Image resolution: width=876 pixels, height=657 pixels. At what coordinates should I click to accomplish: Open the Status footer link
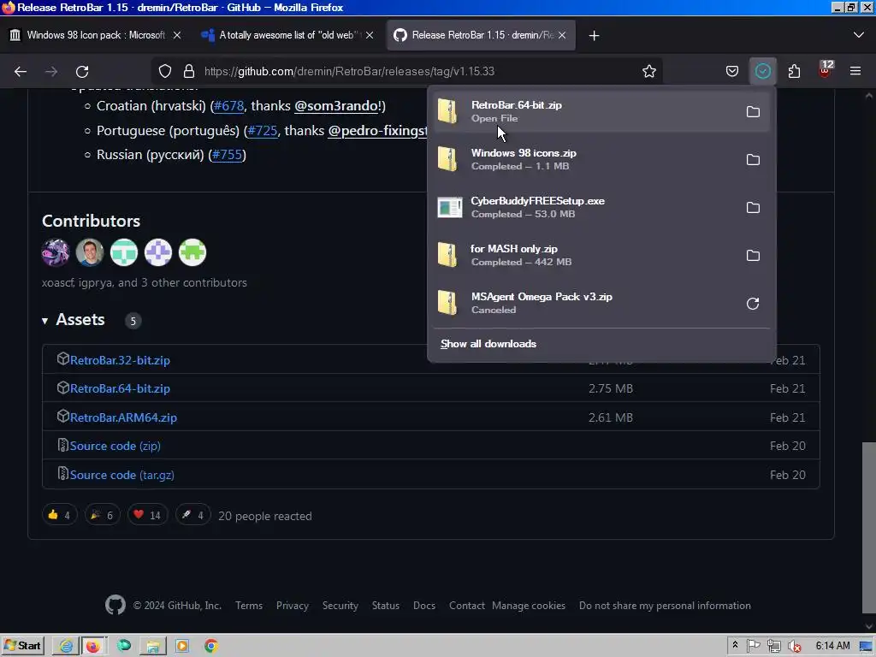[386, 606]
